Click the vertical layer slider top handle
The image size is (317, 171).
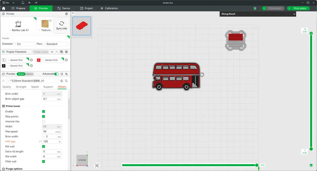(x=311, y=33)
